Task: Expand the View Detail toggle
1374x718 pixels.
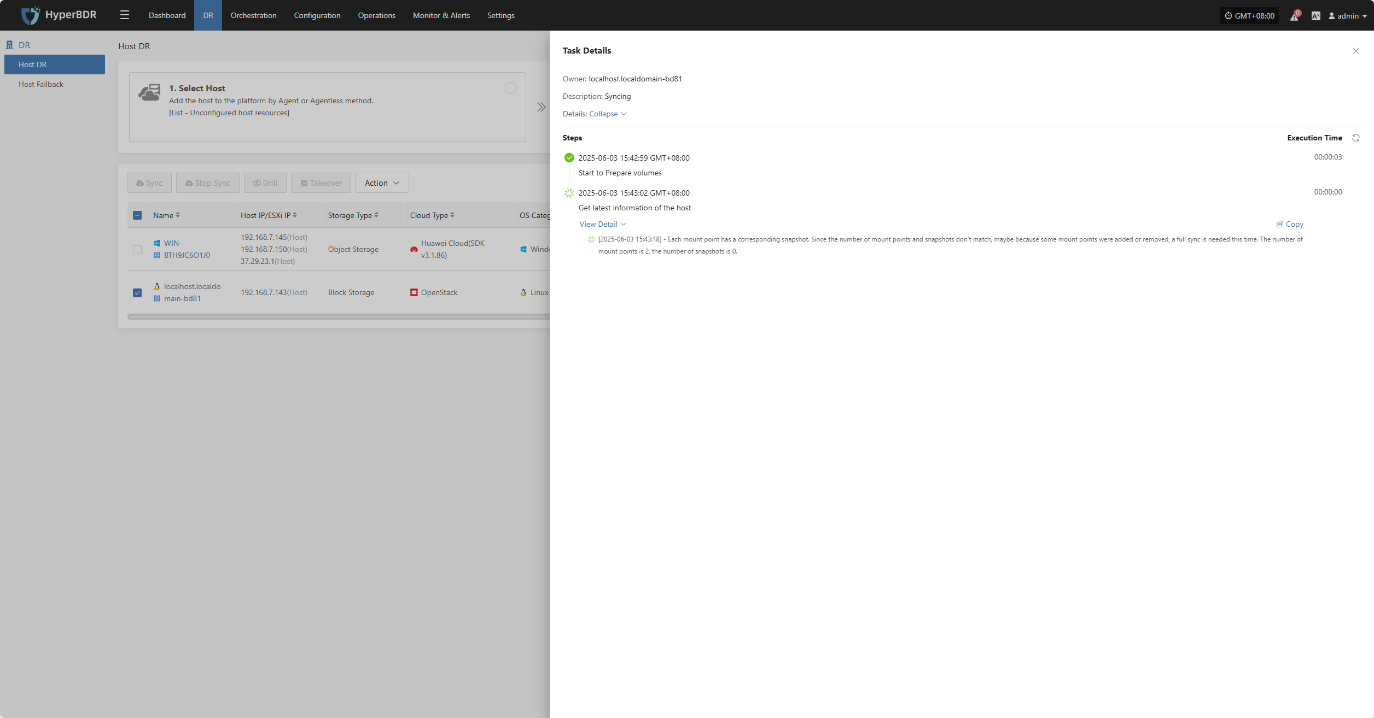Action: point(603,224)
